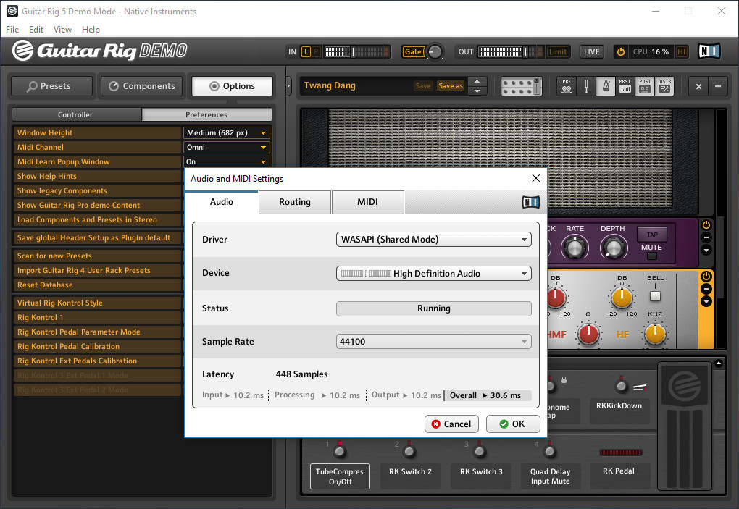The height and width of the screenshot is (509, 739).
Task: Open the Presets browser
Action: (51, 86)
